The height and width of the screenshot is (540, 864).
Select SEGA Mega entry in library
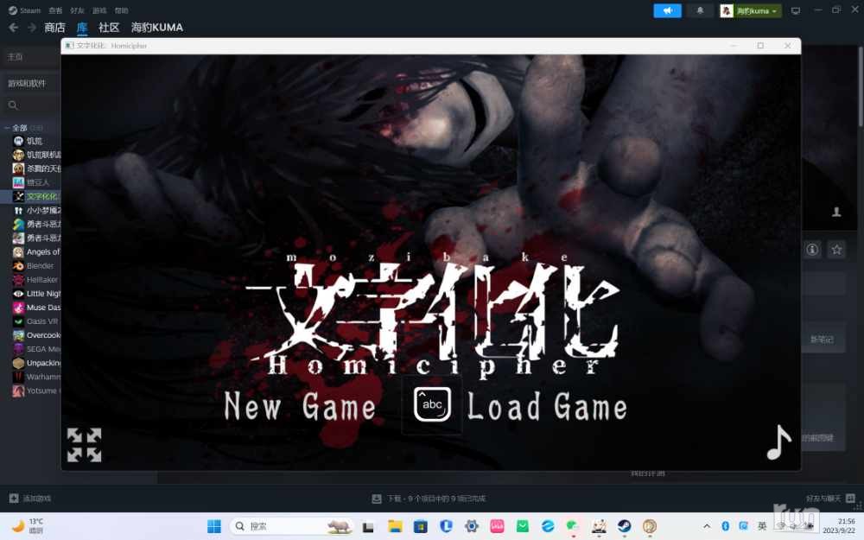coord(36,349)
